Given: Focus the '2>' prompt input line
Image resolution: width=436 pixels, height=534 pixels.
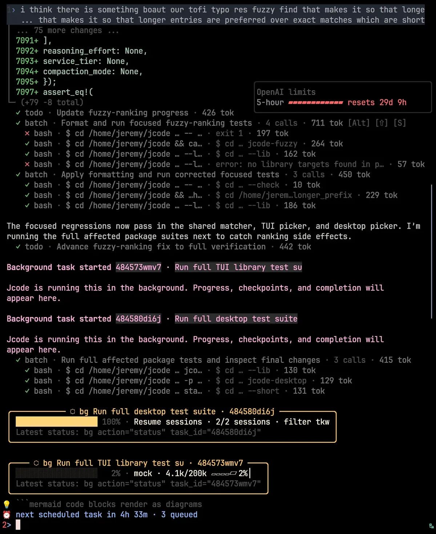Looking at the screenshot, I should [218, 525].
